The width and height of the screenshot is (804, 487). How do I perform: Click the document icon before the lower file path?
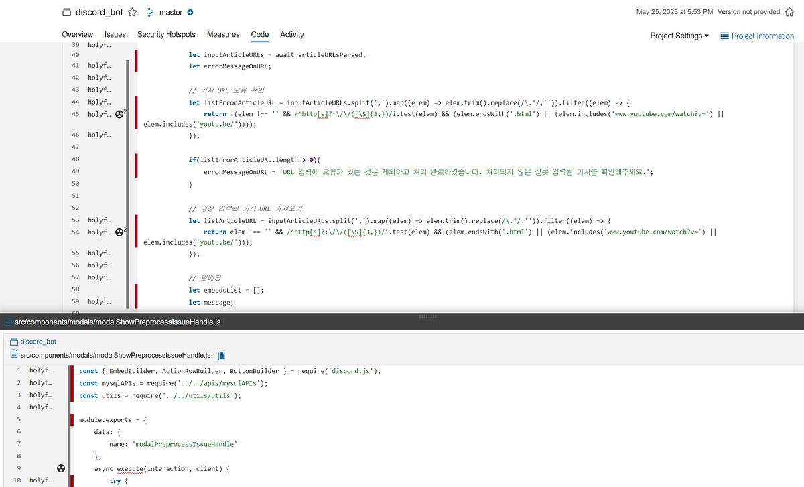[15, 355]
